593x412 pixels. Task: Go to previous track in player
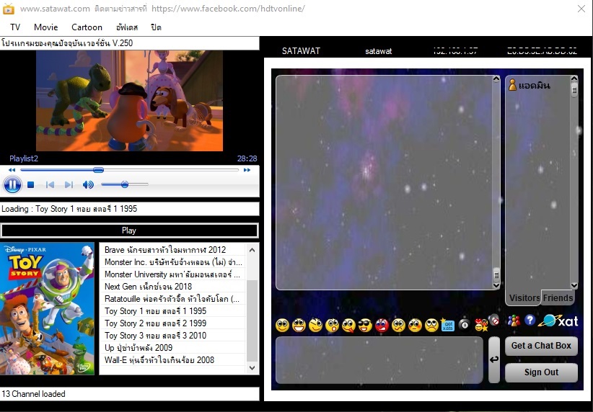pos(50,184)
